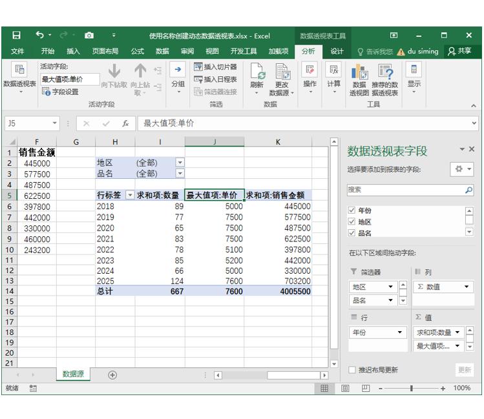Click the fx insert function icon
The width and height of the screenshot is (484, 419).
pos(125,124)
